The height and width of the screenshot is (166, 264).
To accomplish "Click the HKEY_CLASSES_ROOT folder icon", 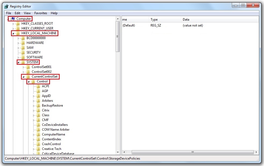I will tap(18, 24).
